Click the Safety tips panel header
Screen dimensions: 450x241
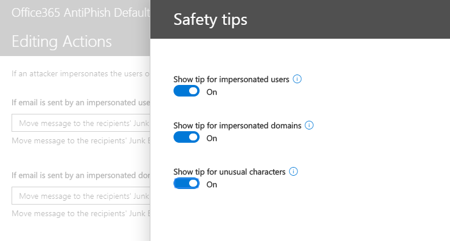tap(211, 20)
